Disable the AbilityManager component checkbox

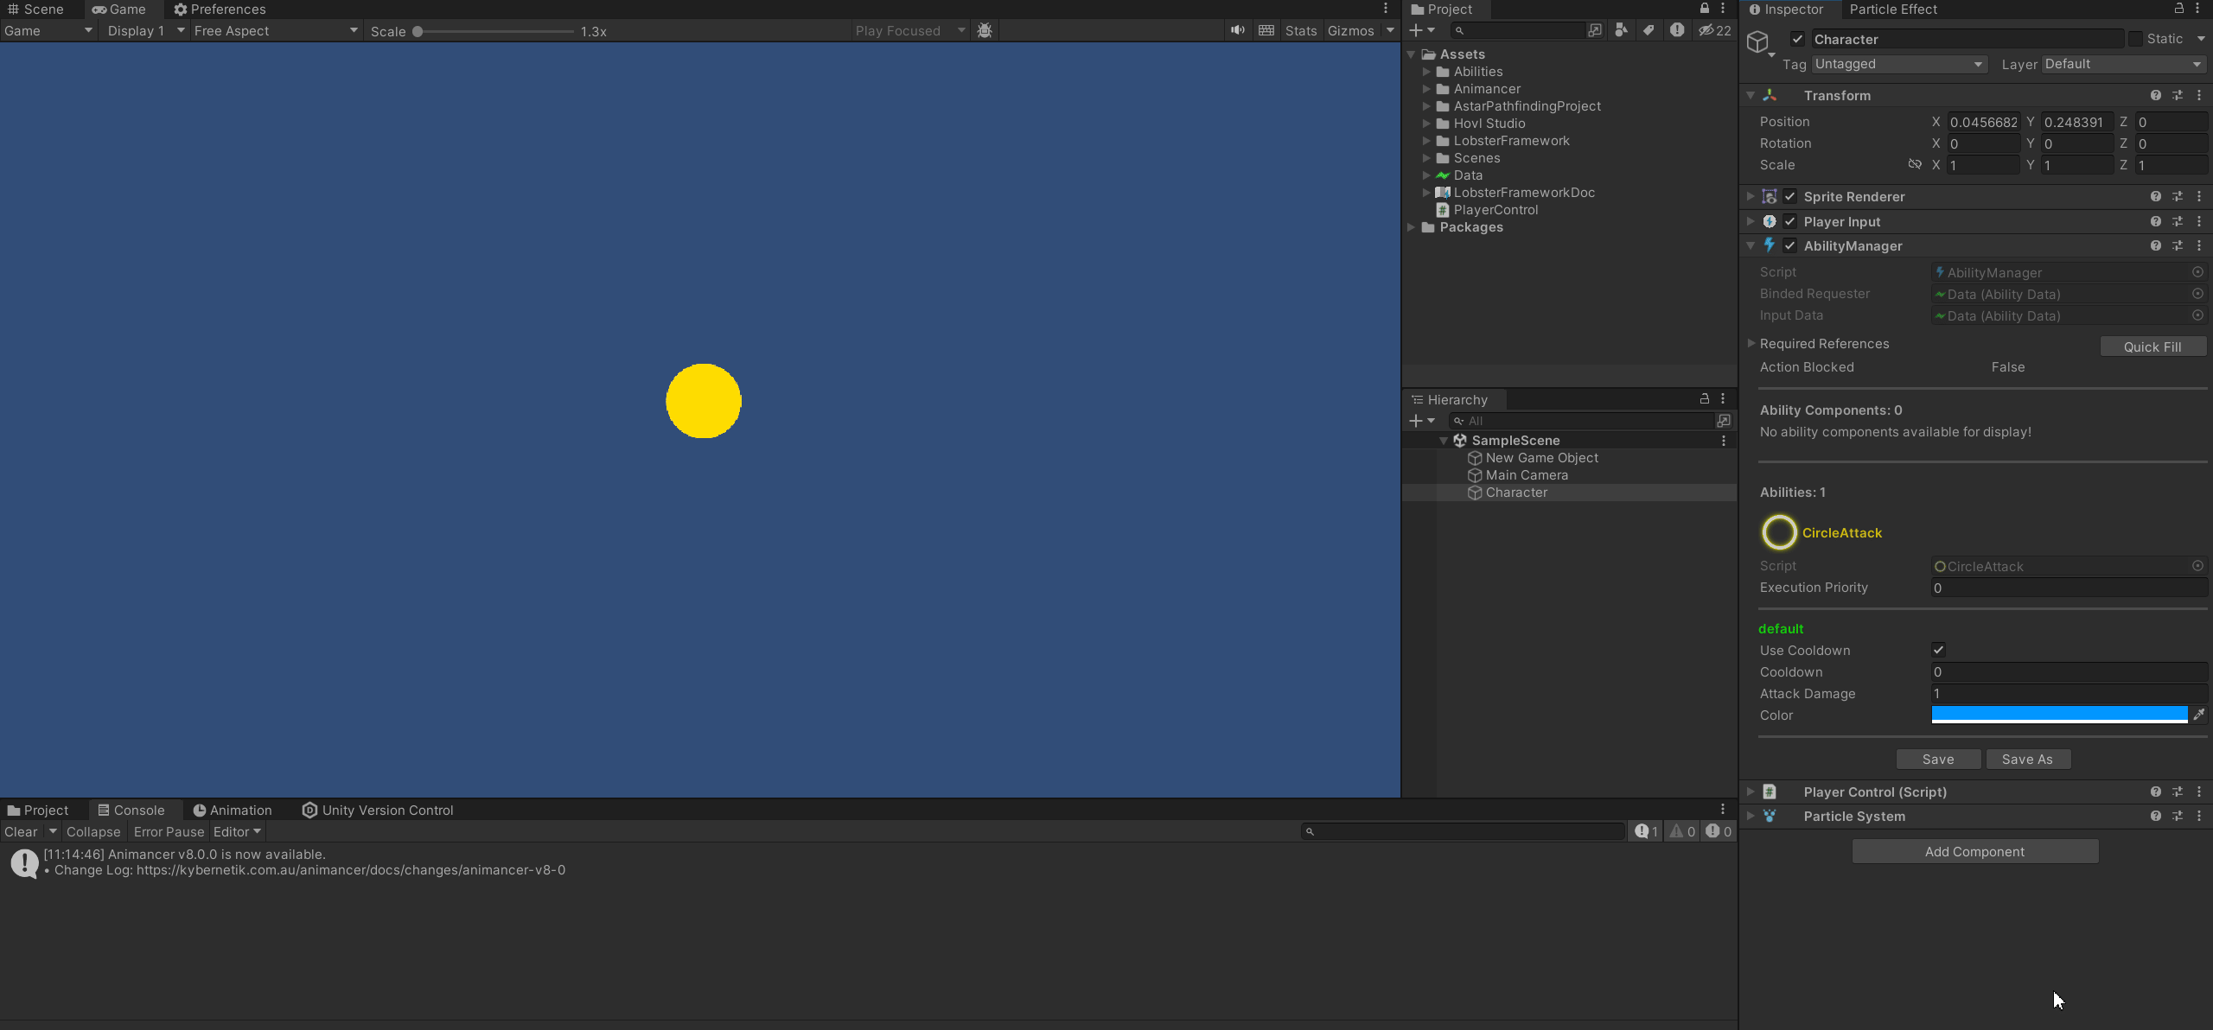1790,245
